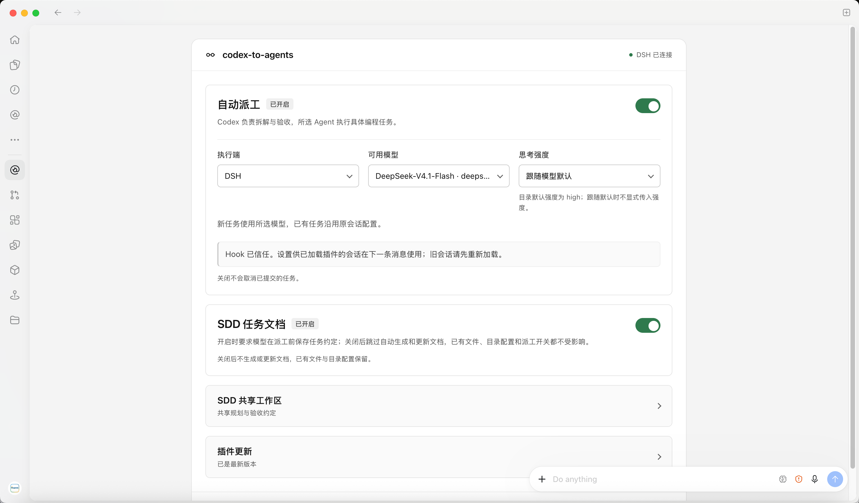Toggle the SDD 任务文档 switch
859x503 pixels.
648,325
